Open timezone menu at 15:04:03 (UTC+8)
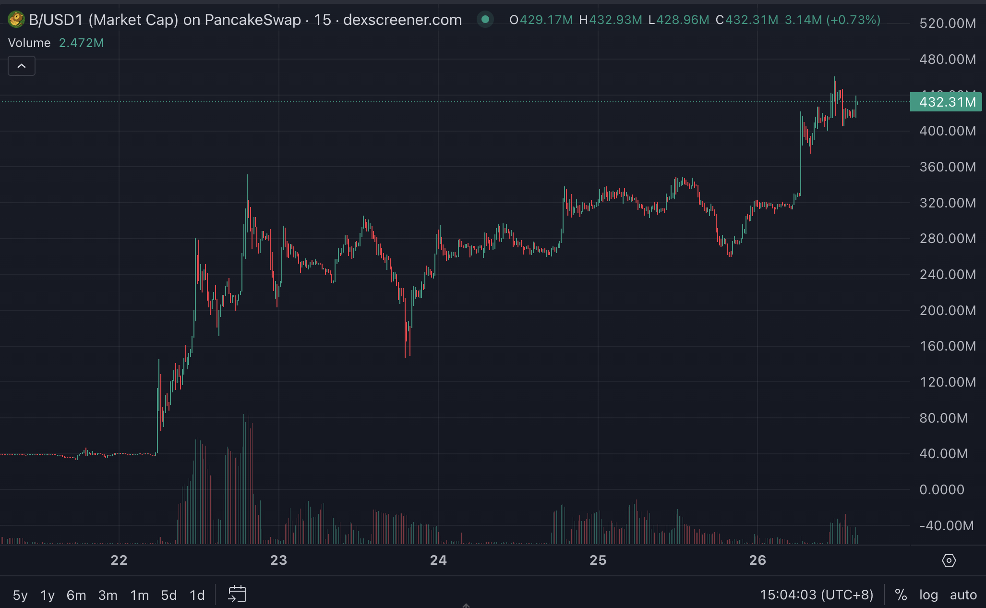Screen dimensions: 986x608 (817, 595)
